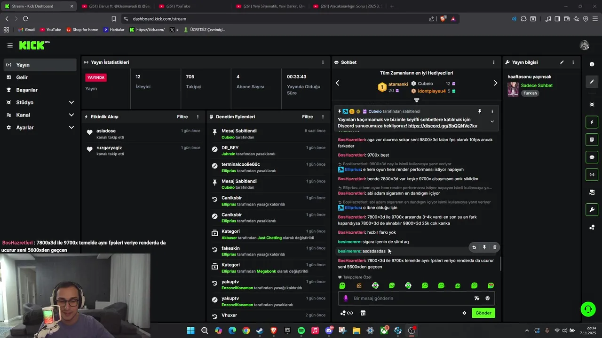
Task: Reply to besimemre's asdsdasdas message
Action: pos(474,247)
